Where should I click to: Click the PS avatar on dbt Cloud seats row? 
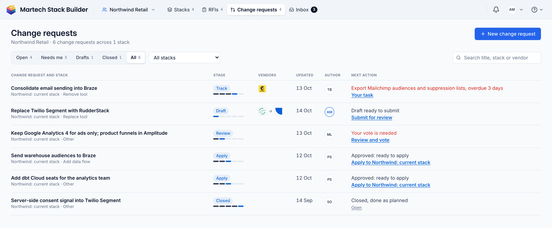(329, 179)
